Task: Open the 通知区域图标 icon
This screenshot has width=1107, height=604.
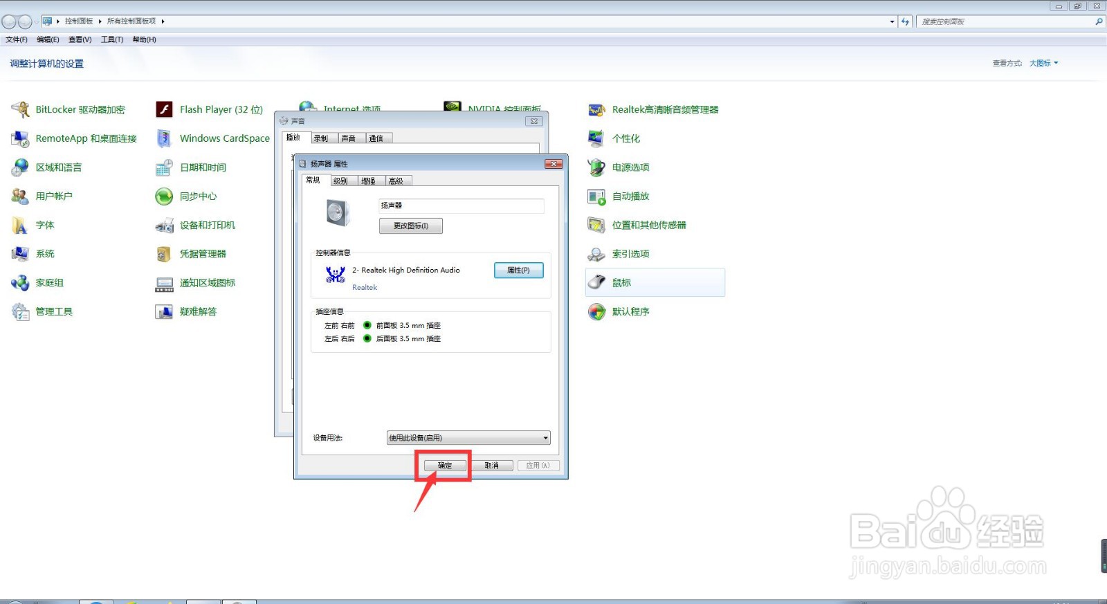Action: [x=165, y=283]
